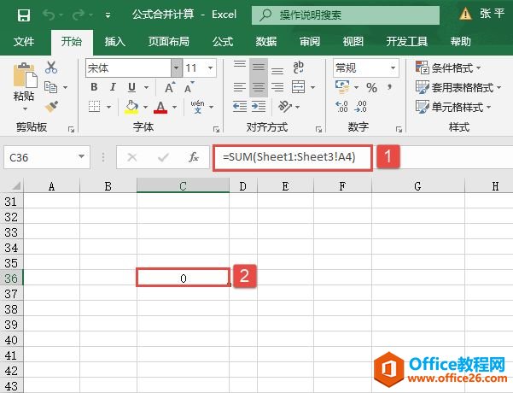The width and height of the screenshot is (513, 393).
Task: Apply yellow fill color bucket
Action: tap(131, 107)
